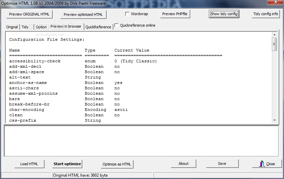This screenshot has width=284, height=179.
Task: Click the 'accessibility-check' setting name
Action: (35, 61)
